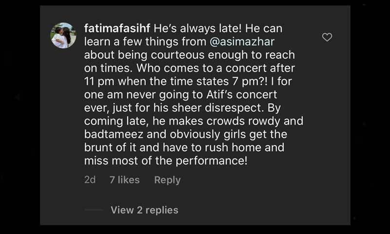Expand View 2 replies
390x234 pixels.
[x=144, y=210]
